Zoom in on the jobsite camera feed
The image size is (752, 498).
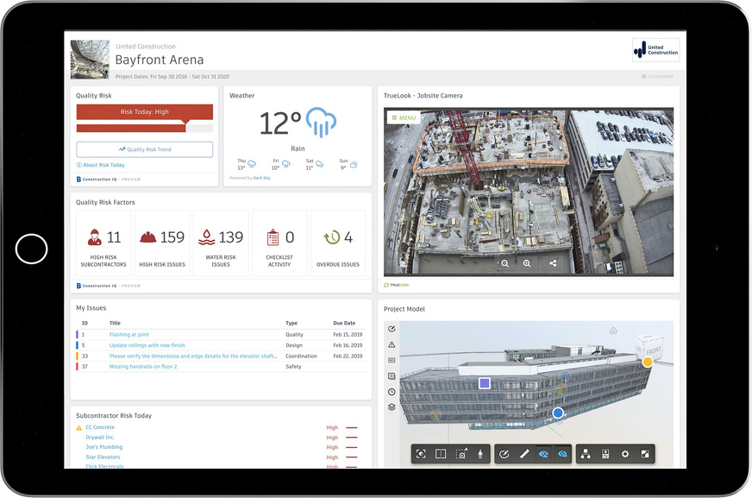527,263
